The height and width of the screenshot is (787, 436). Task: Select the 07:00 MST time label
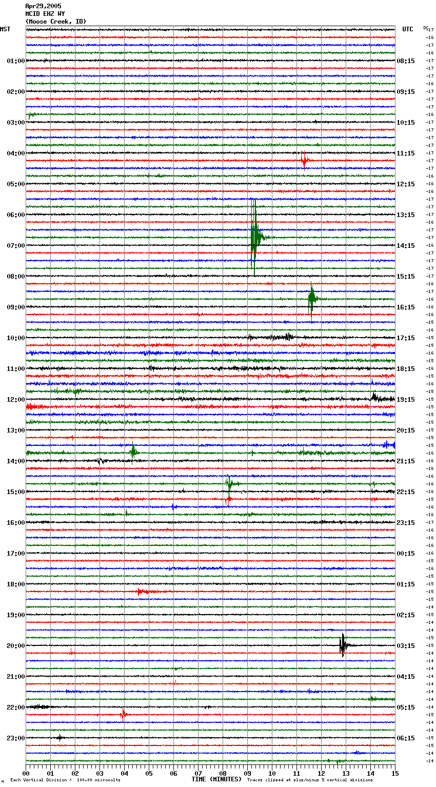click(16, 246)
